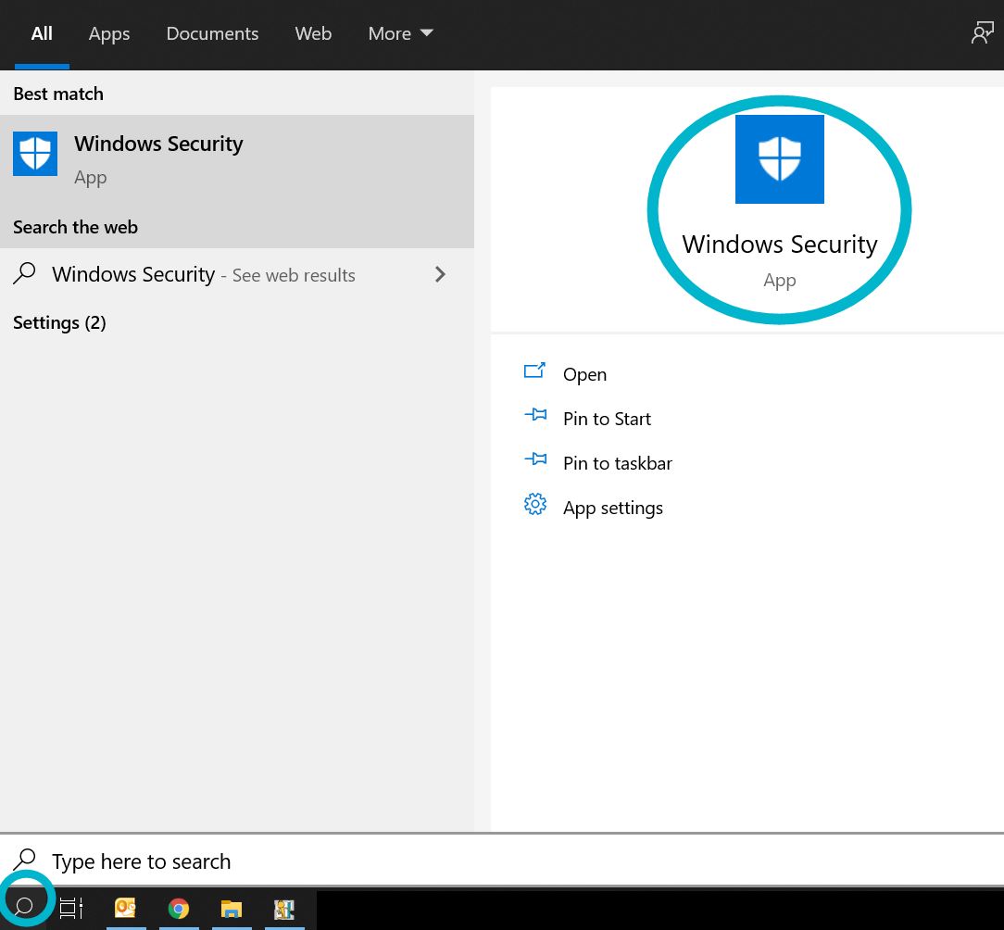Screen dimensions: 1004x930
Task: Open File Explorer from the taskbar
Action: coord(232,909)
